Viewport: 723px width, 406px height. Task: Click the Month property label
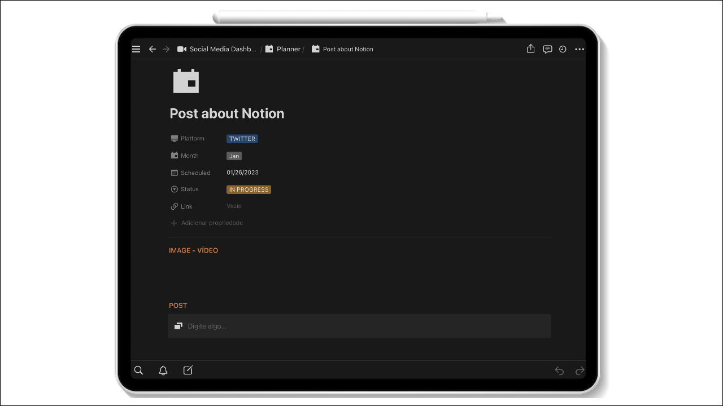[x=185, y=156]
